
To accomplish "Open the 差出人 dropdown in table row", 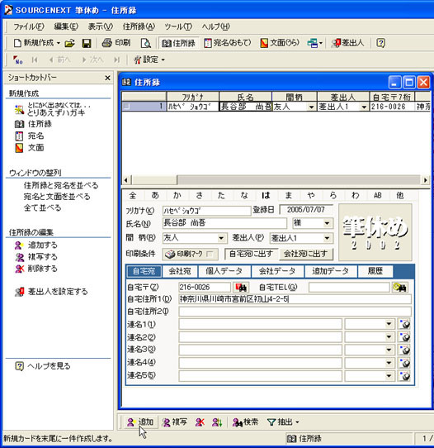I will [x=364, y=107].
